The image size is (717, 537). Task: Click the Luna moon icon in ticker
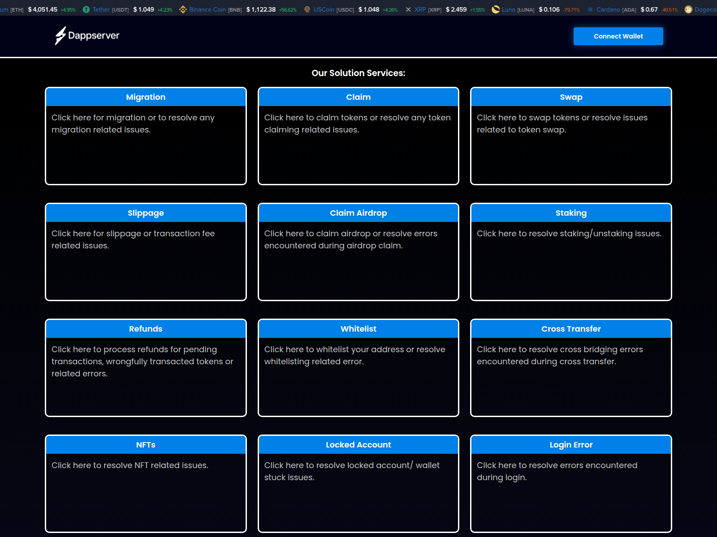[496, 9]
